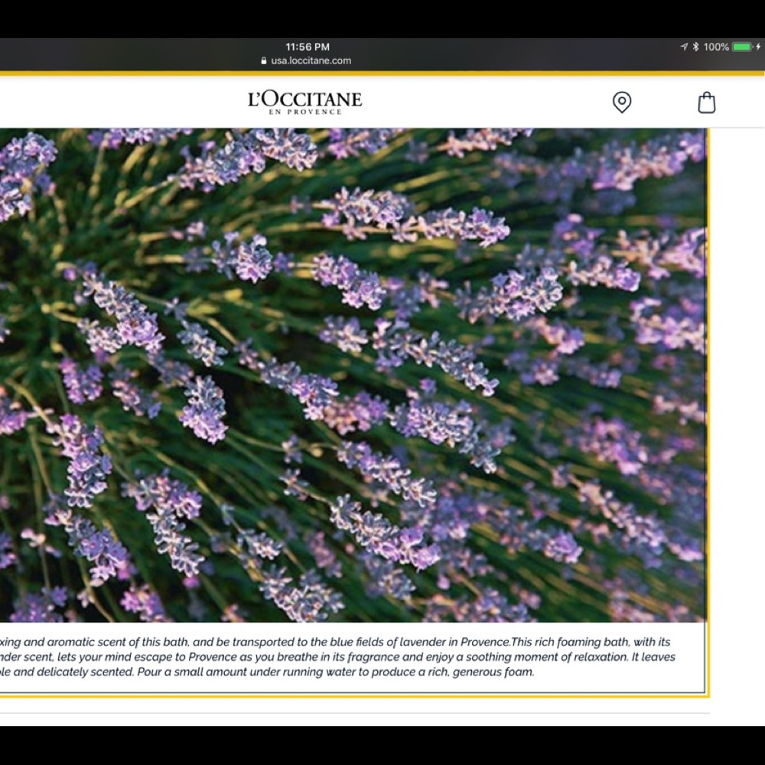765x765 pixels.
Task: Click the L'Occitane en Provence logo
Action: click(305, 103)
